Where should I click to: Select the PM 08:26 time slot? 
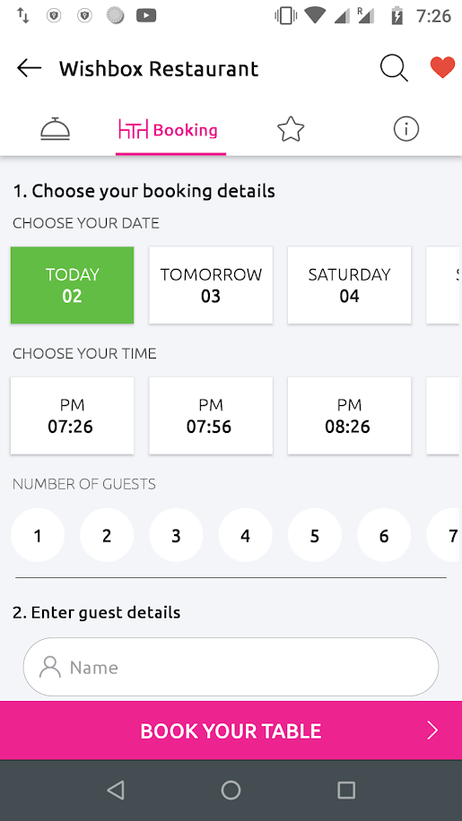(x=349, y=416)
